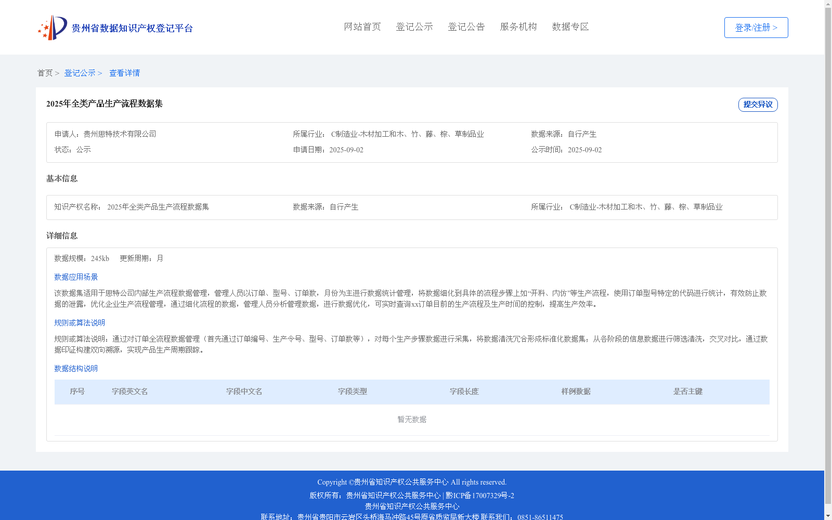
Task: Open the 登记公告 navigation item
Action: click(466, 27)
